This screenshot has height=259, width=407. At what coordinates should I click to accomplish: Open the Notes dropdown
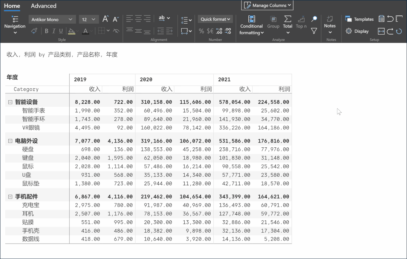pyautogui.click(x=330, y=25)
